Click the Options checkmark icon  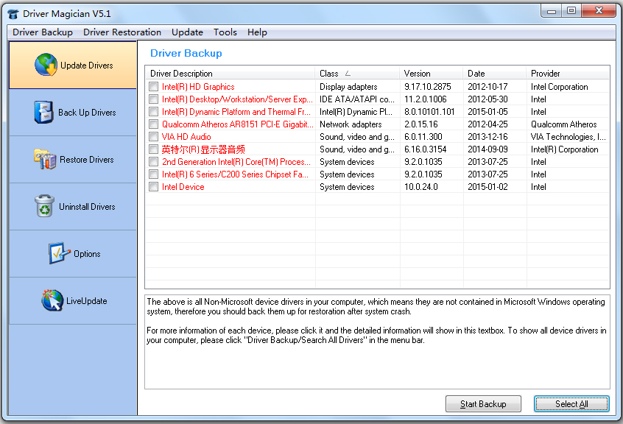59,253
